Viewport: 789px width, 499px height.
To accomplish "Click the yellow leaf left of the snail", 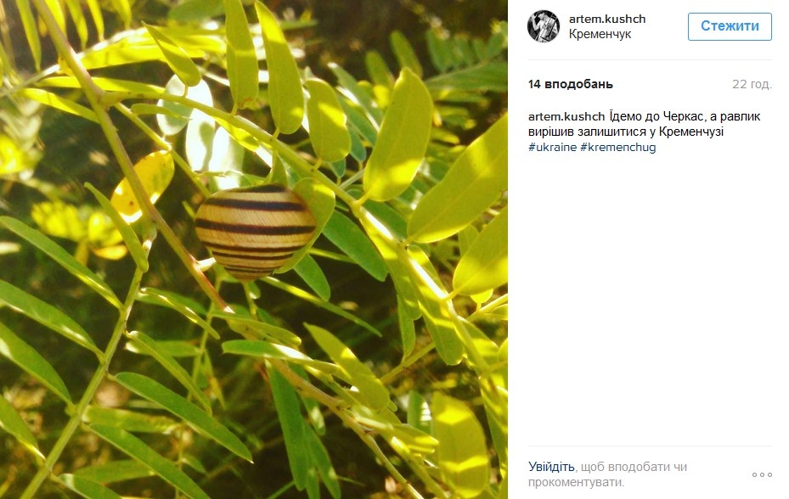I will [x=144, y=185].
